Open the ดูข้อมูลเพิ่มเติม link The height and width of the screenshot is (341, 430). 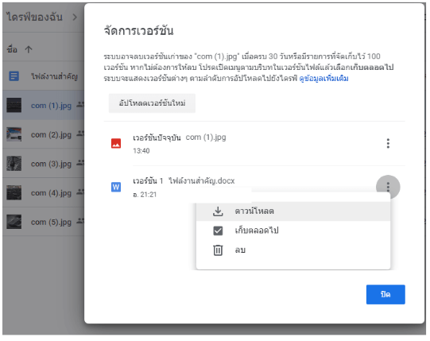pyautogui.click(x=323, y=79)
